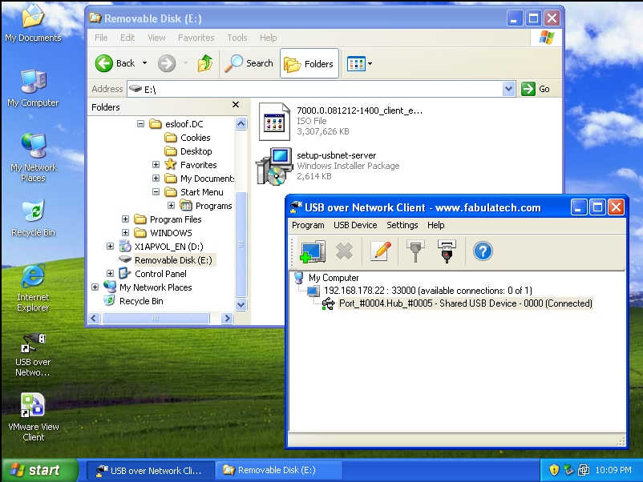
Task: Click the server computer icon for 192.168.178.22
Action: tap(313, 291)
